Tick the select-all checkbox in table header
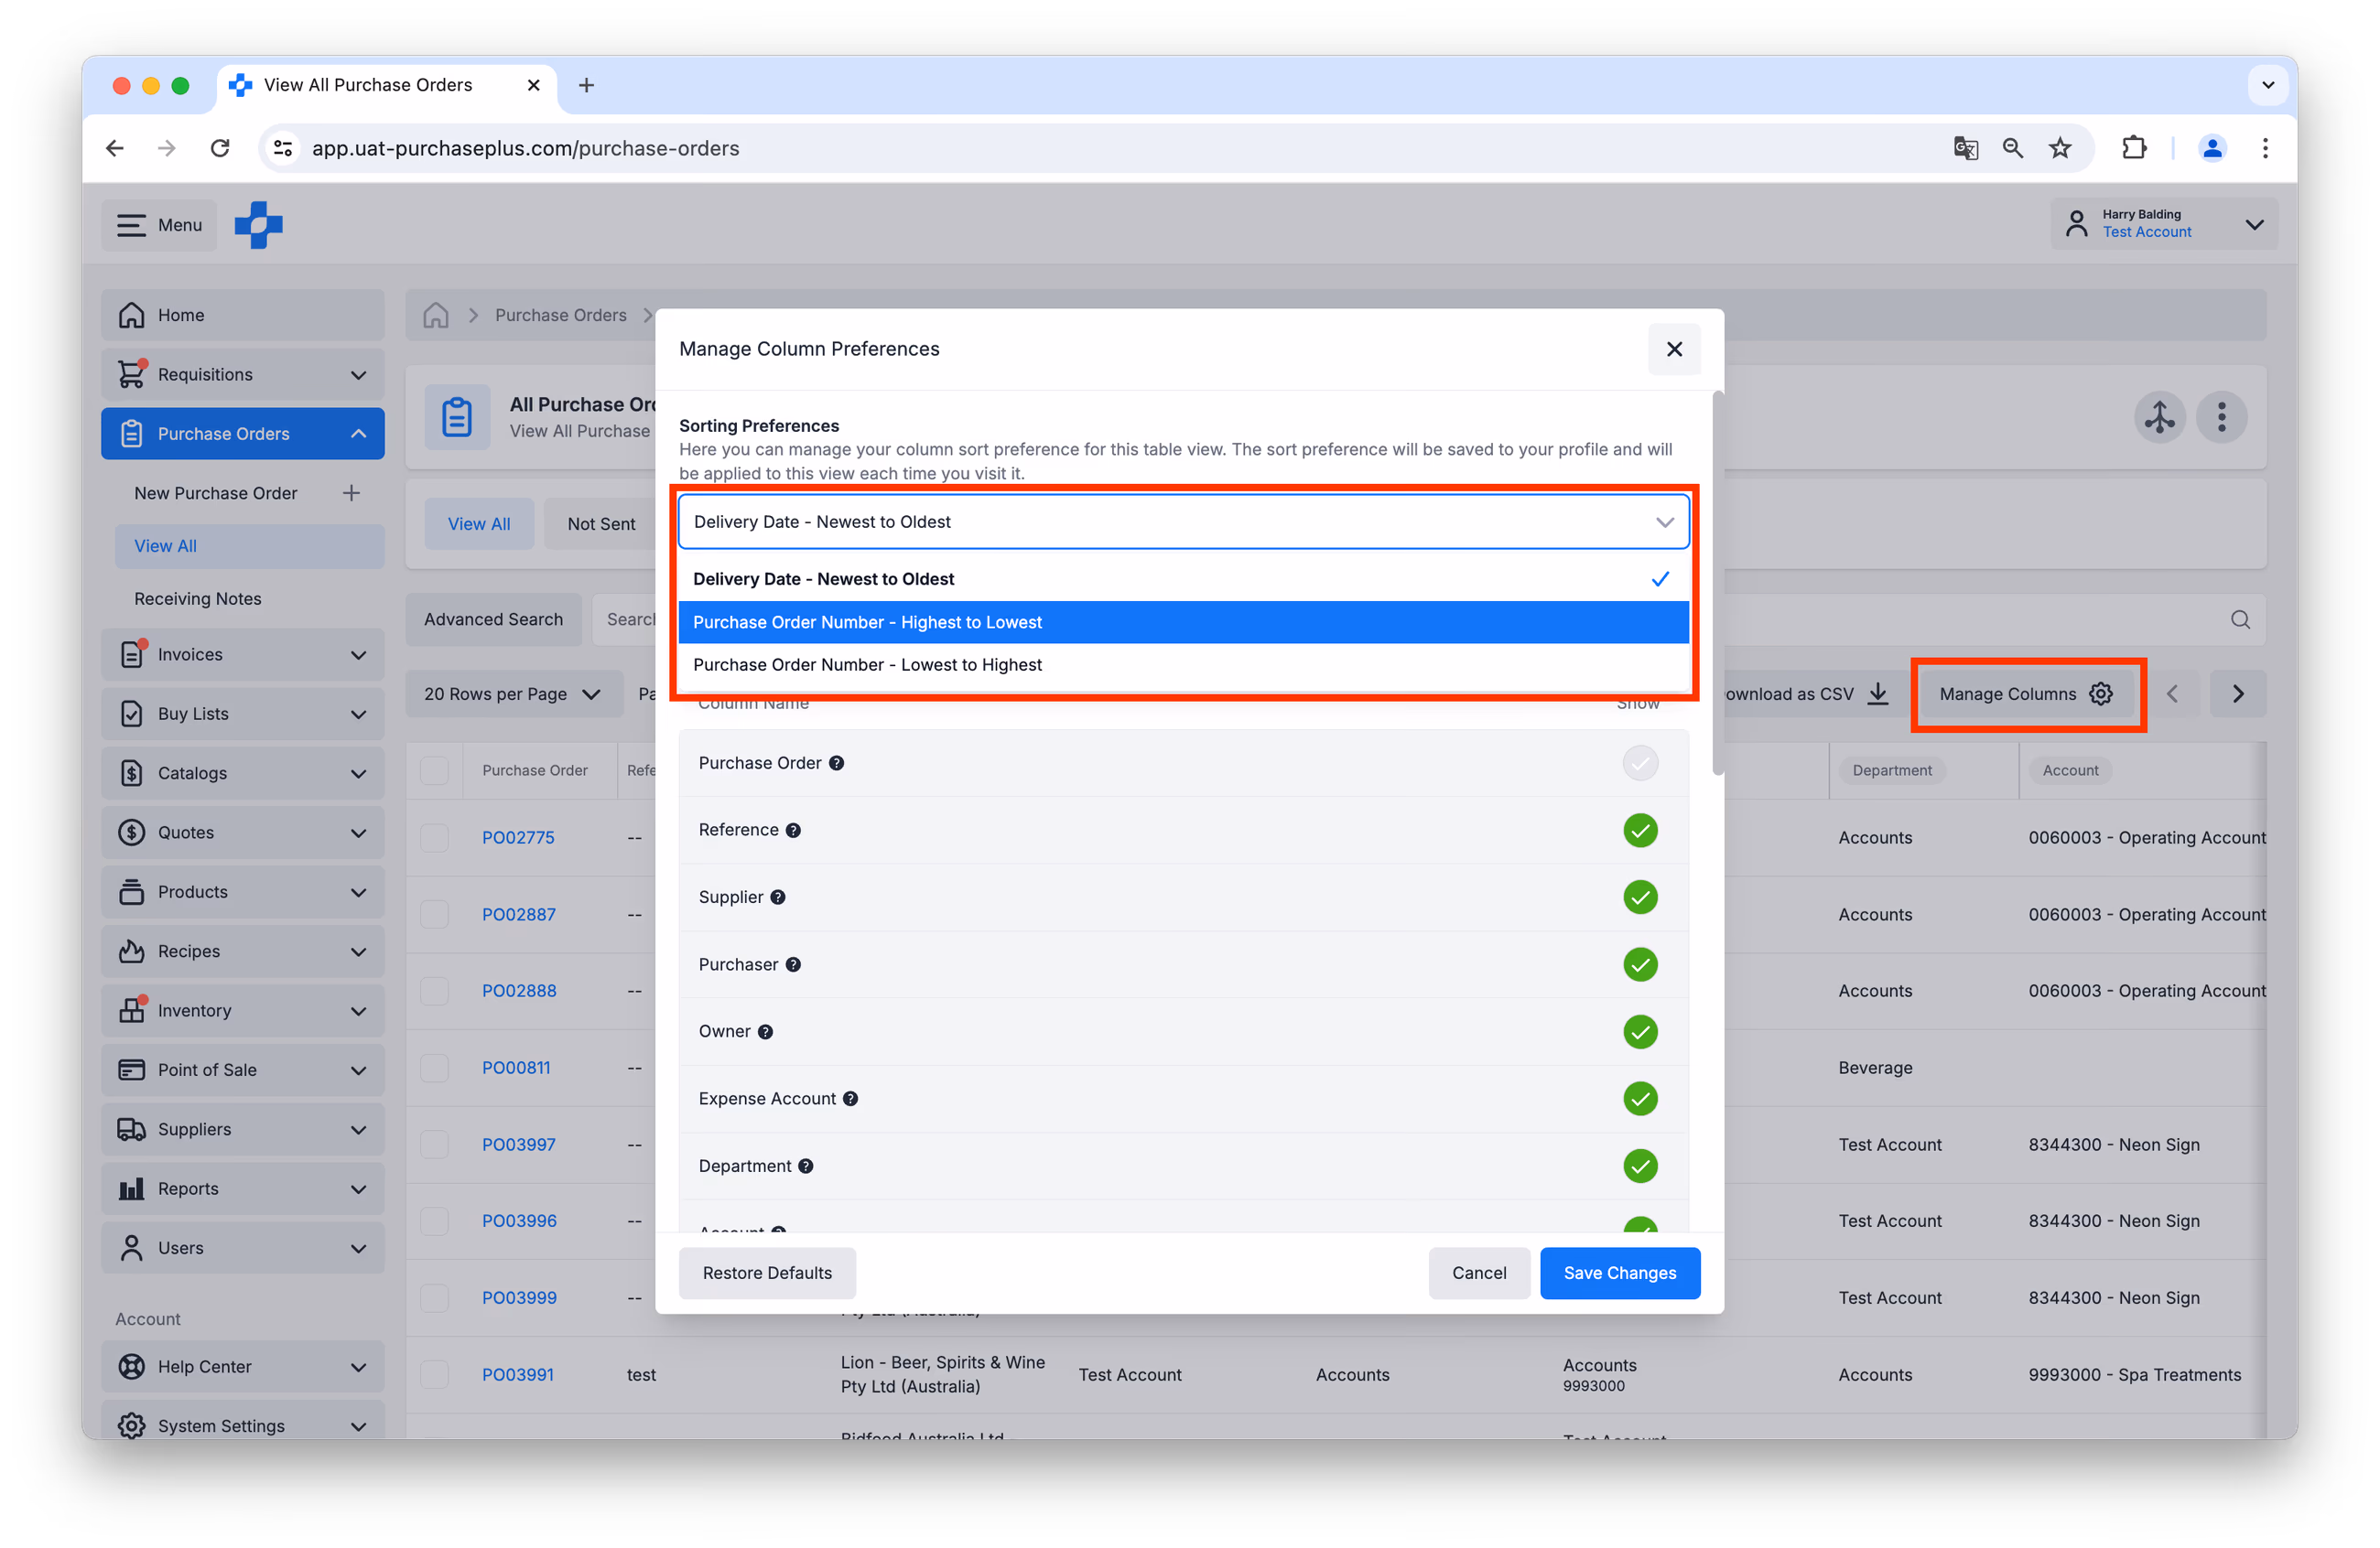This screenshot has height=1548, width=2380. click(434, 770)
